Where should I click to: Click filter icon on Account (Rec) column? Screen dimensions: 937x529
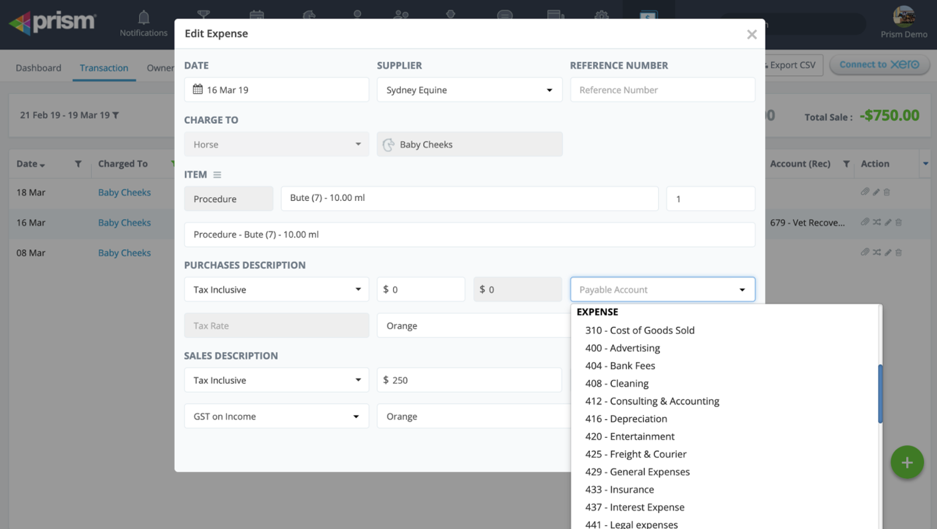pyautogui.click(x=846, y=164)
